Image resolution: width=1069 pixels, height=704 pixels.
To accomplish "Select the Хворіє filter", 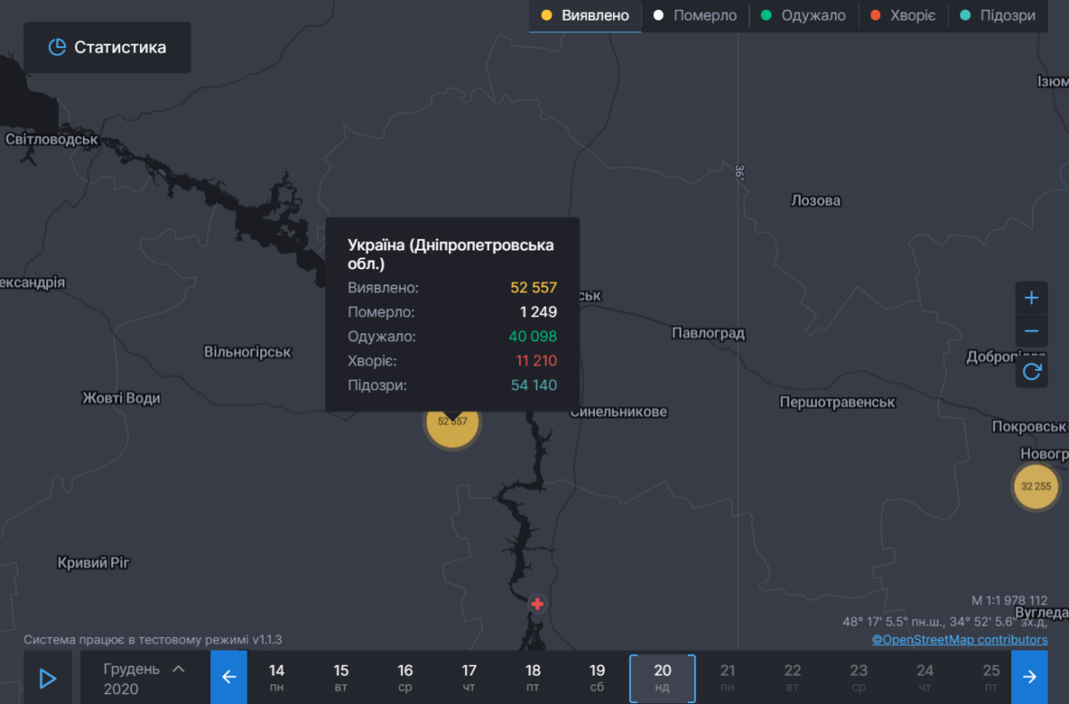I will click(903, 16).
